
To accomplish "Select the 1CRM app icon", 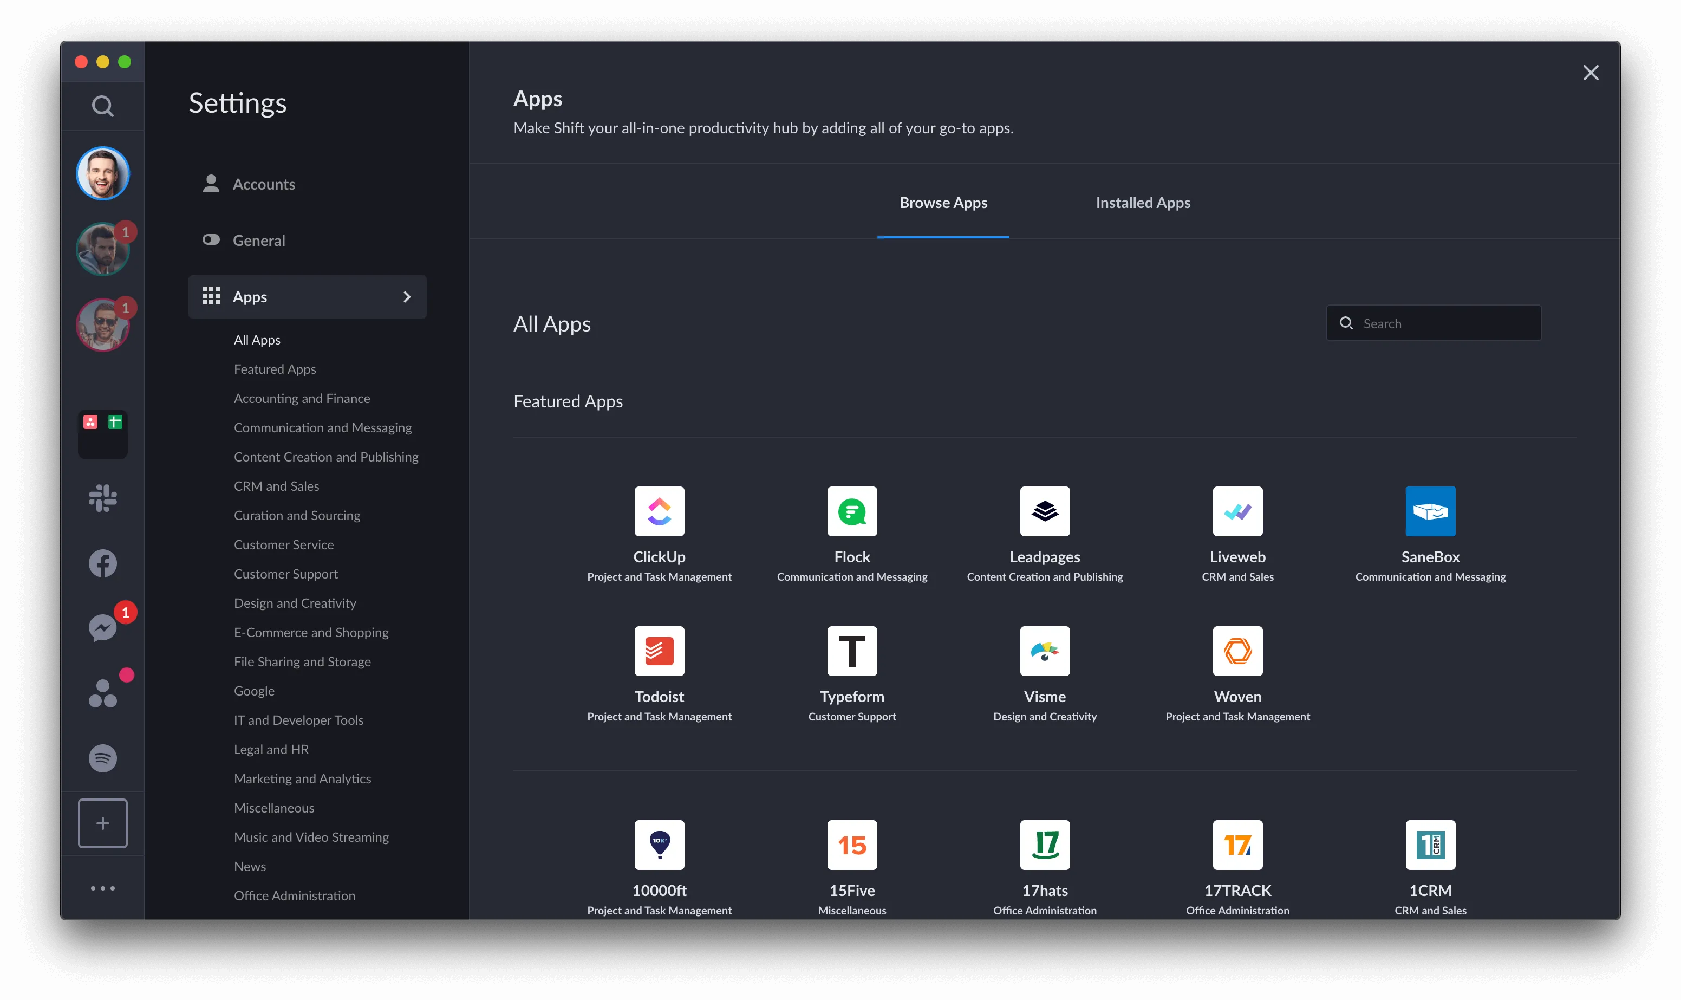I will point(1430,845).
